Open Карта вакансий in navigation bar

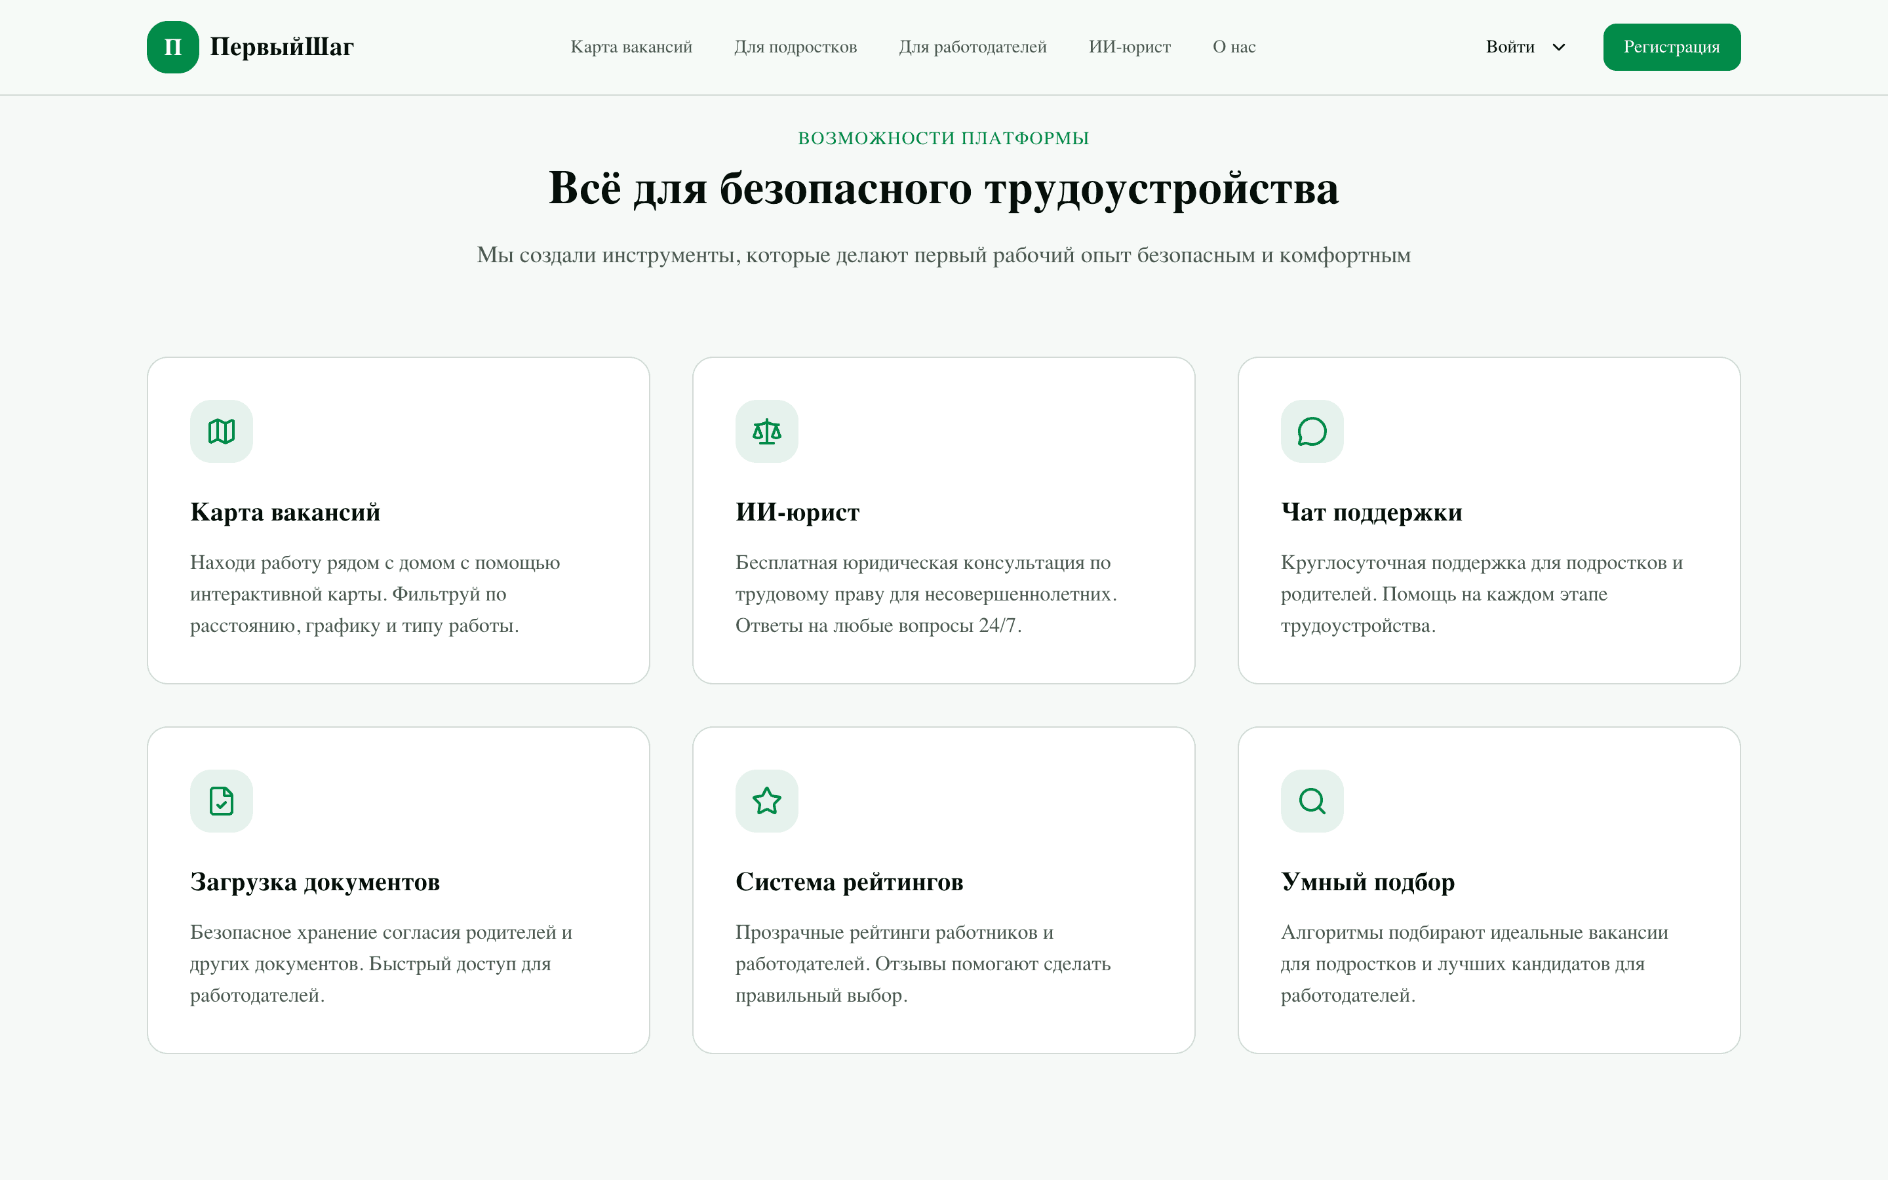pos(631,47)
